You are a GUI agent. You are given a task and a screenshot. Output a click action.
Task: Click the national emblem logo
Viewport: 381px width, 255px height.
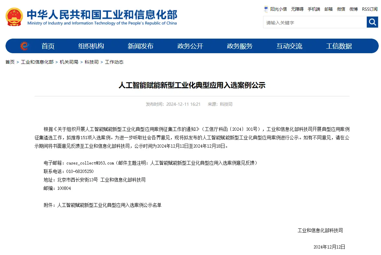point(14,17)
